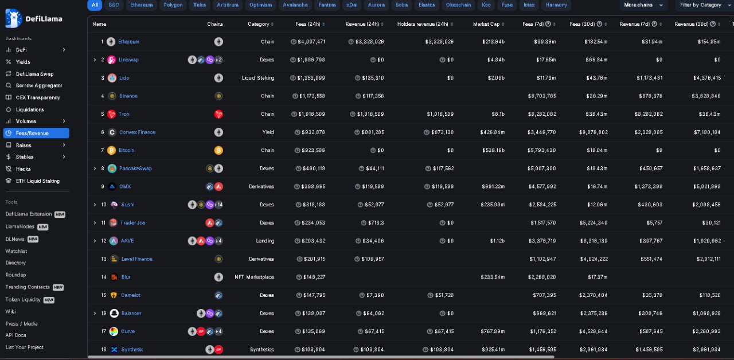Expand the Balancer row
The height and width of the screenshot is (360, 734).
pos(95,313)
